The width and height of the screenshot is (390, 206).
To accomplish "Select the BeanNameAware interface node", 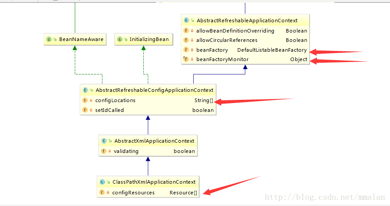I will pos(75,39).
